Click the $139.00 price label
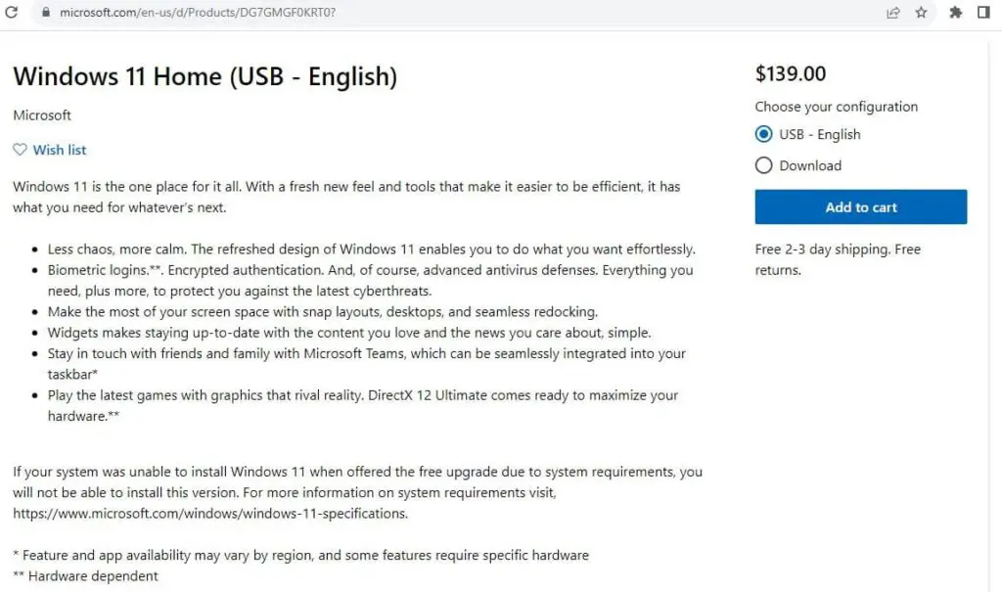This screenshot has width=1002, height=592. click(x=790, y=72)
